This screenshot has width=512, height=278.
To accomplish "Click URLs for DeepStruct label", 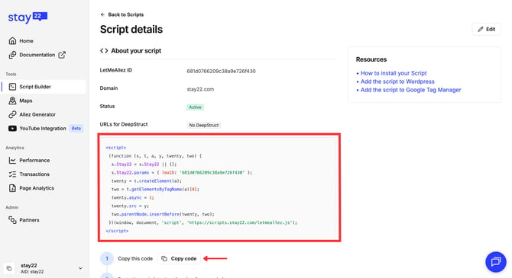I will pos(124,124).
